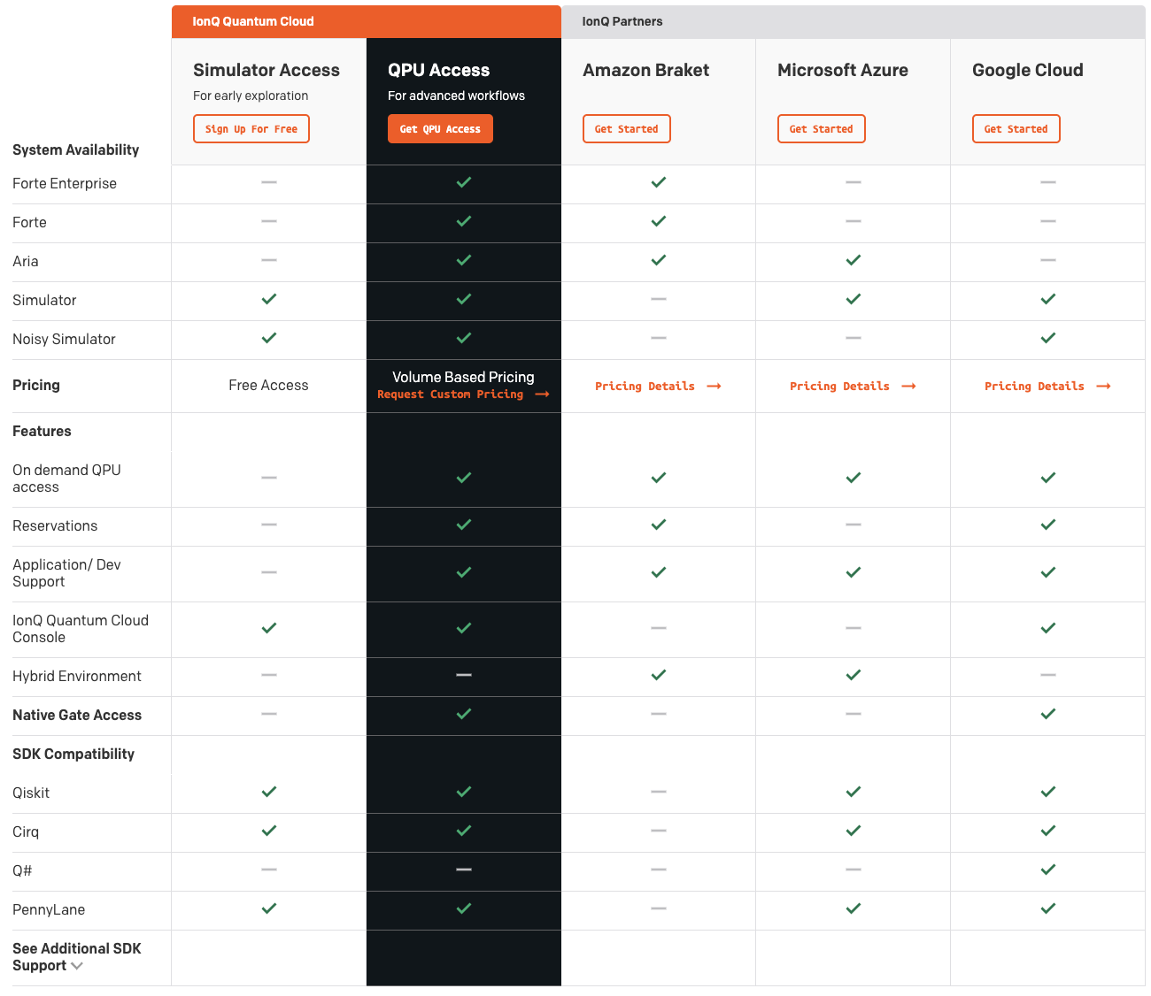The width and height of the screenshot is (1151, 996).
Task: Click Get Started under Google Cloud
Action: coord(1016,129)
